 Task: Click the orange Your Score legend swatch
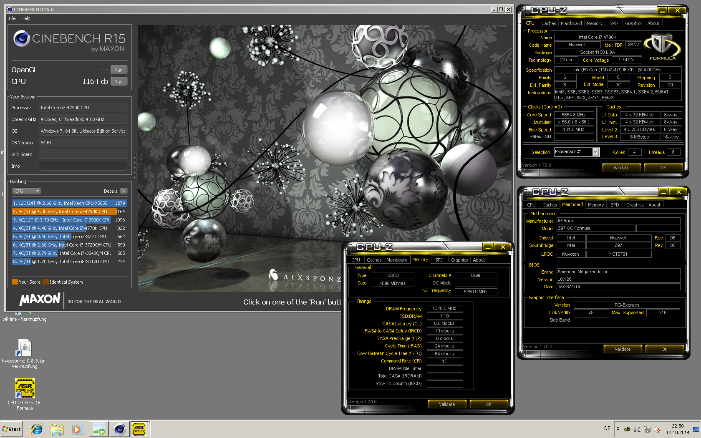[x=15, y=282]
